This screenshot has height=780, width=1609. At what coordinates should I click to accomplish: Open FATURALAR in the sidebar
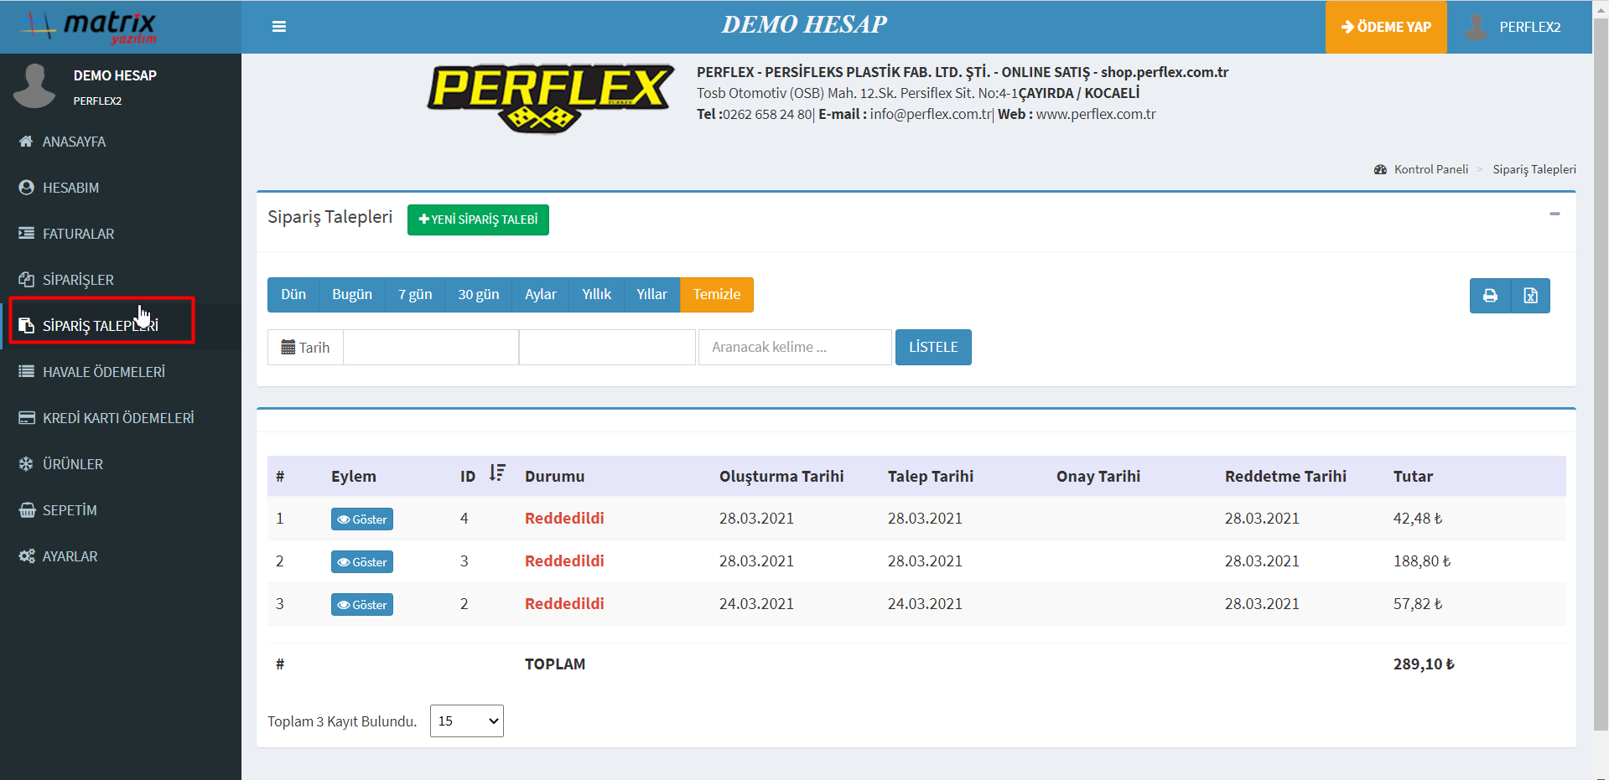78,234
